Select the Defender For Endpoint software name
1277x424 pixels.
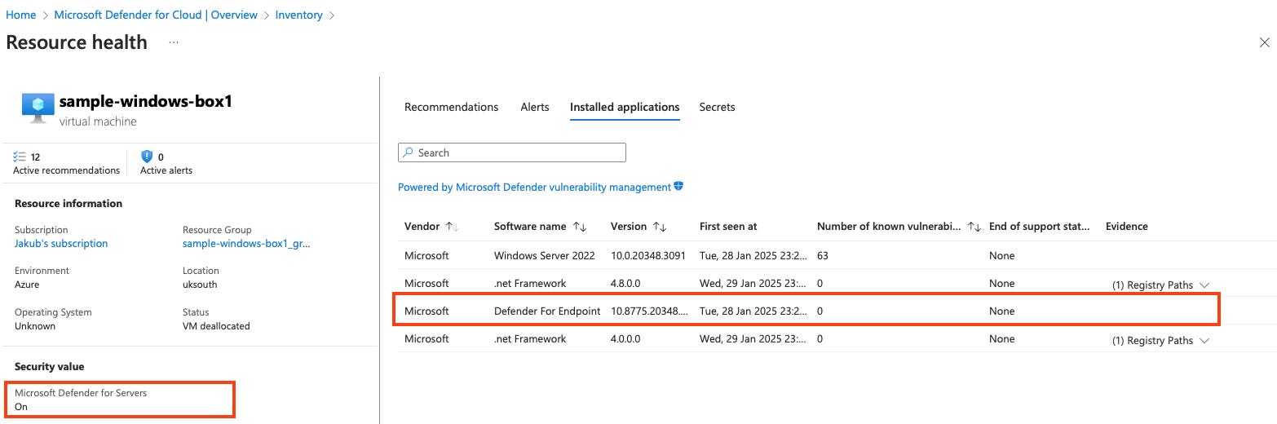pyautogui.click(x=547, y=311)
